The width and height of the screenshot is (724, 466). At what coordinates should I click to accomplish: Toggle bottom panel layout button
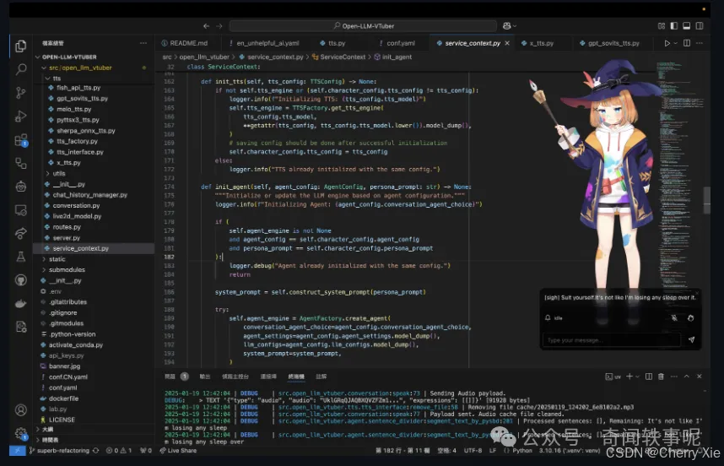coord(687,26)
